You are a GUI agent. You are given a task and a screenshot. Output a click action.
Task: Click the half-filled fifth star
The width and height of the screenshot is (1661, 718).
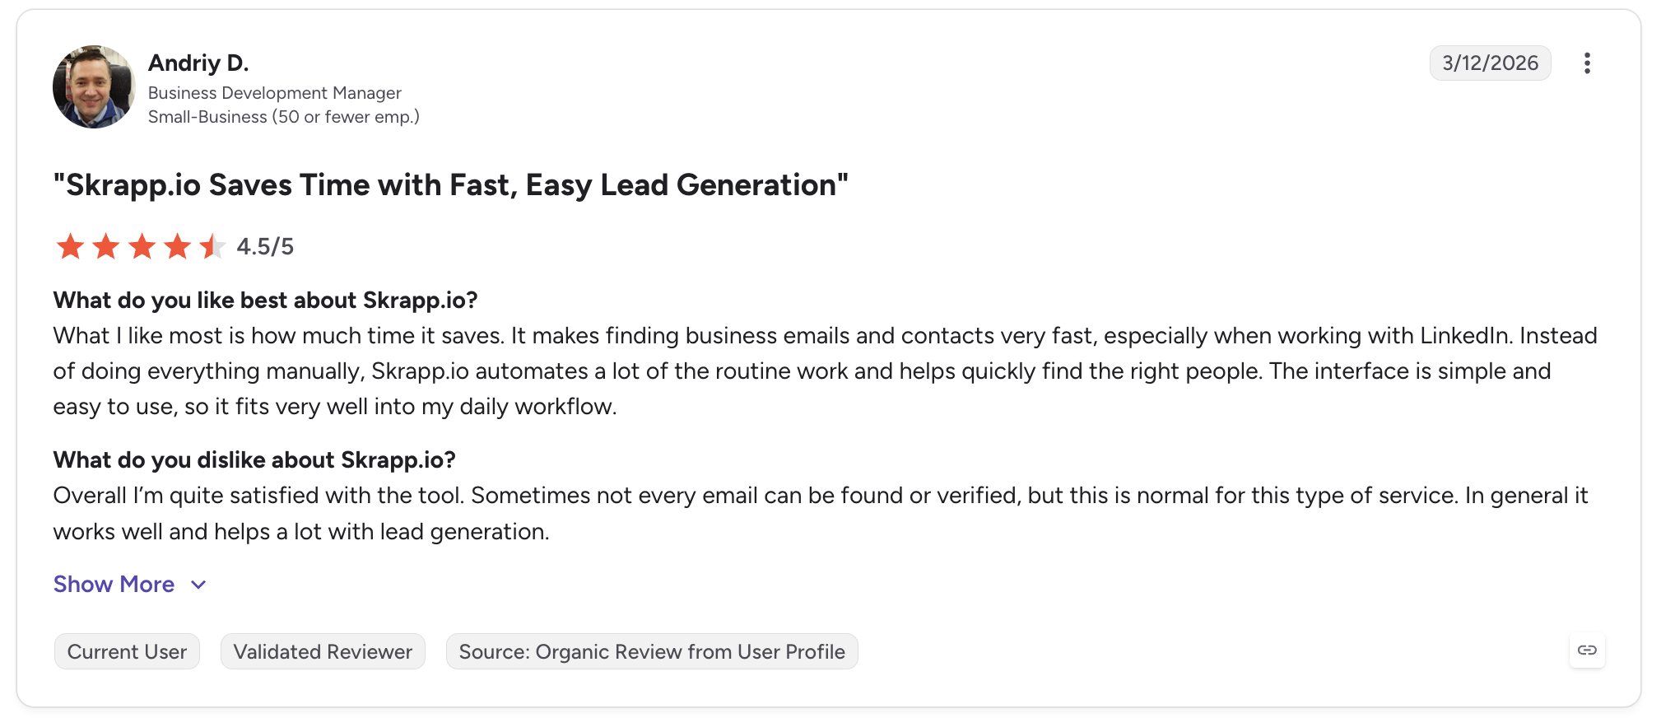coord(212,246)
